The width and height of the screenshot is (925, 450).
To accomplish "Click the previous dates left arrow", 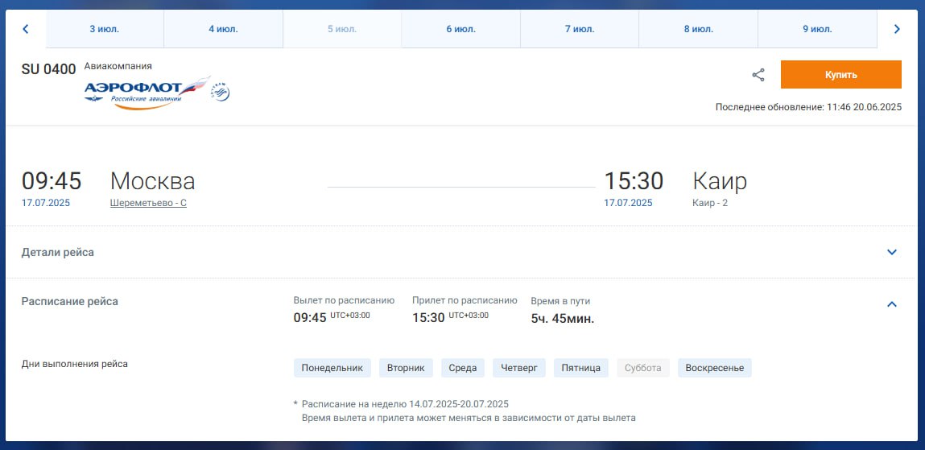I will coord(26,29).
